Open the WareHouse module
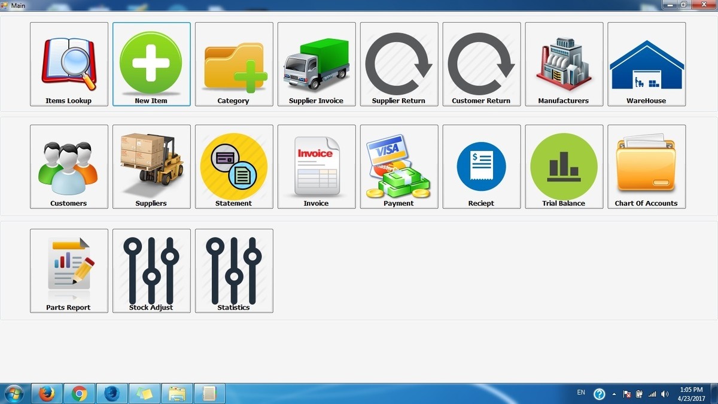This screenshot has height=404, width=718. coord(647,64)
